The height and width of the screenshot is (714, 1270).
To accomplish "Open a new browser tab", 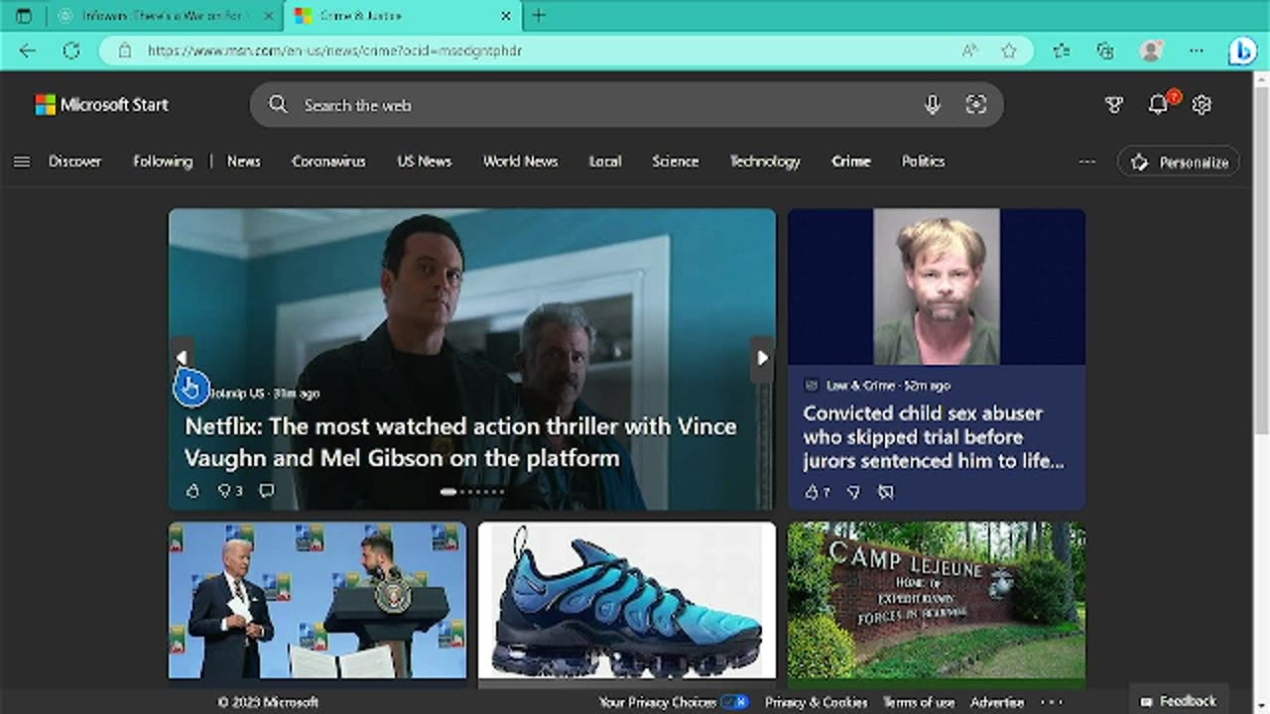I will pos(539,16).
